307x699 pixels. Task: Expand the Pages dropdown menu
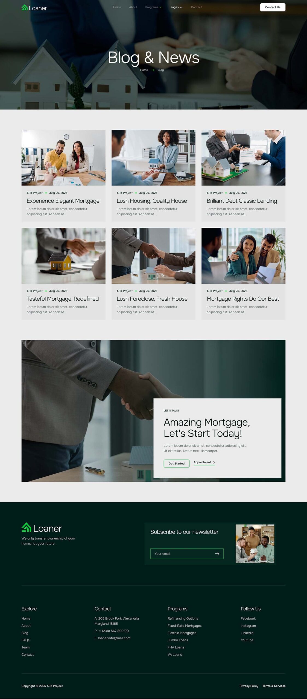(176, 7)
